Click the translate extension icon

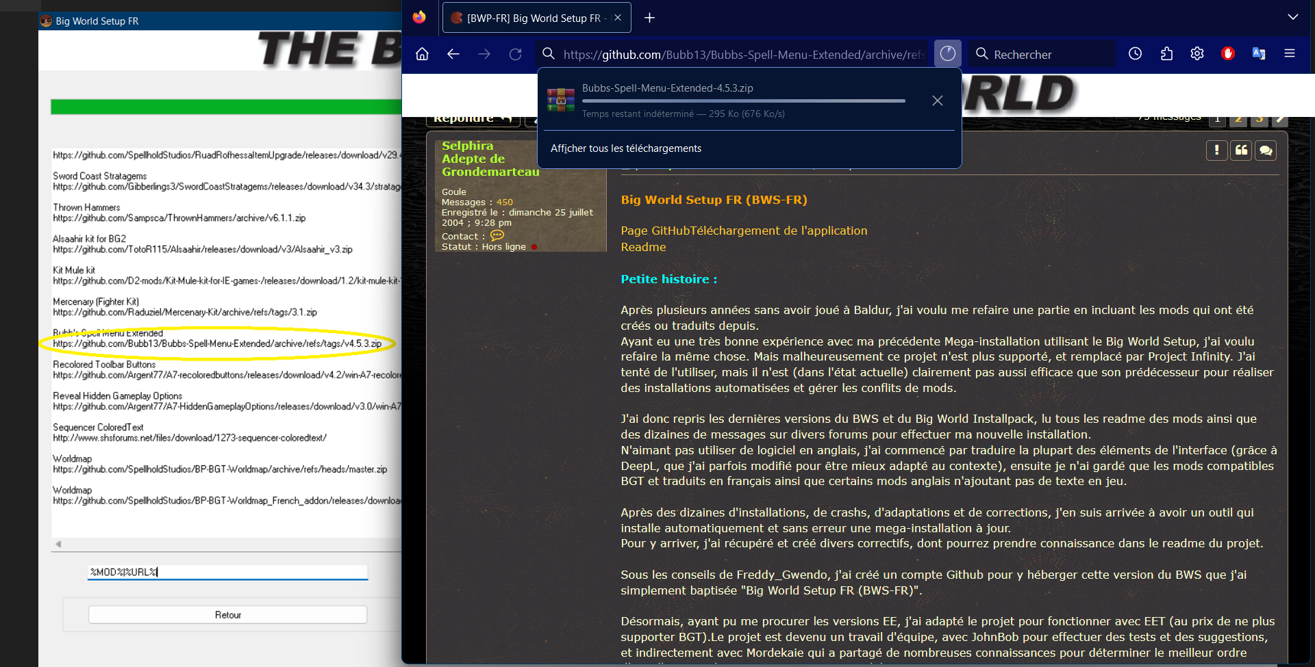click(1259, 53)
